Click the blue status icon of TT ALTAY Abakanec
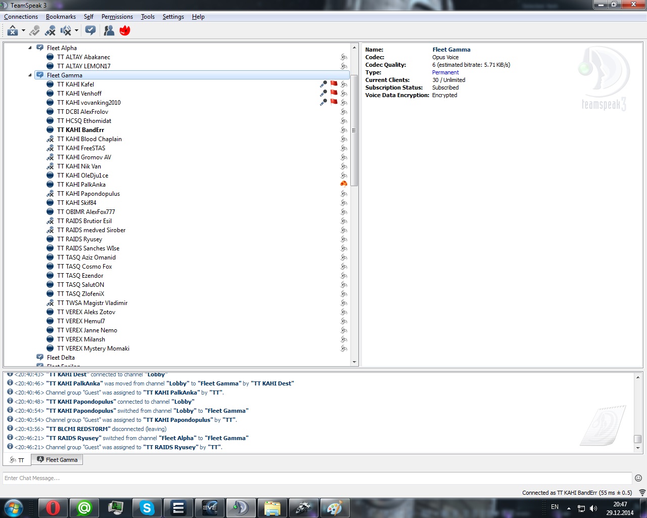This screenshot has height=518, width=647. point(50,57)
